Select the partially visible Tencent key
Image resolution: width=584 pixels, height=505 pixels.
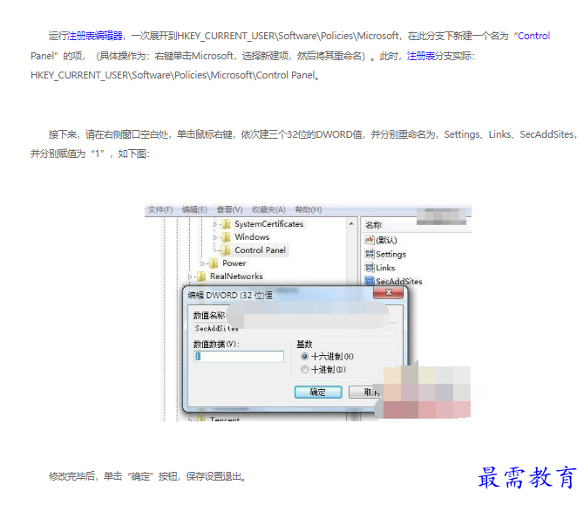(x=224, y=420)
